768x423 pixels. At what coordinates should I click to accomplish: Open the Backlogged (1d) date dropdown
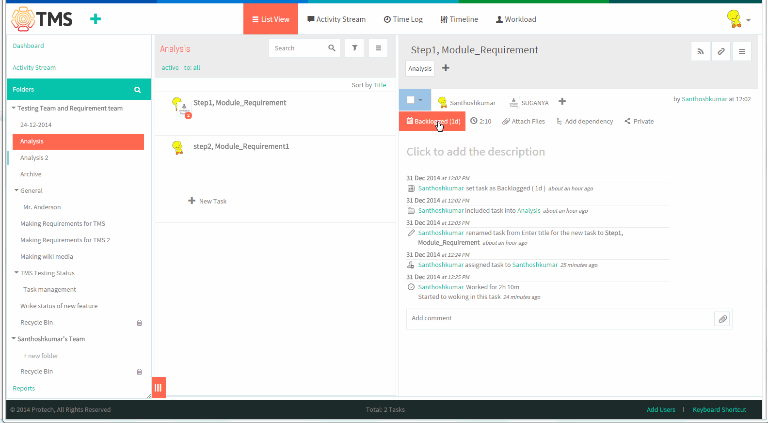click(x=432, y=121)
